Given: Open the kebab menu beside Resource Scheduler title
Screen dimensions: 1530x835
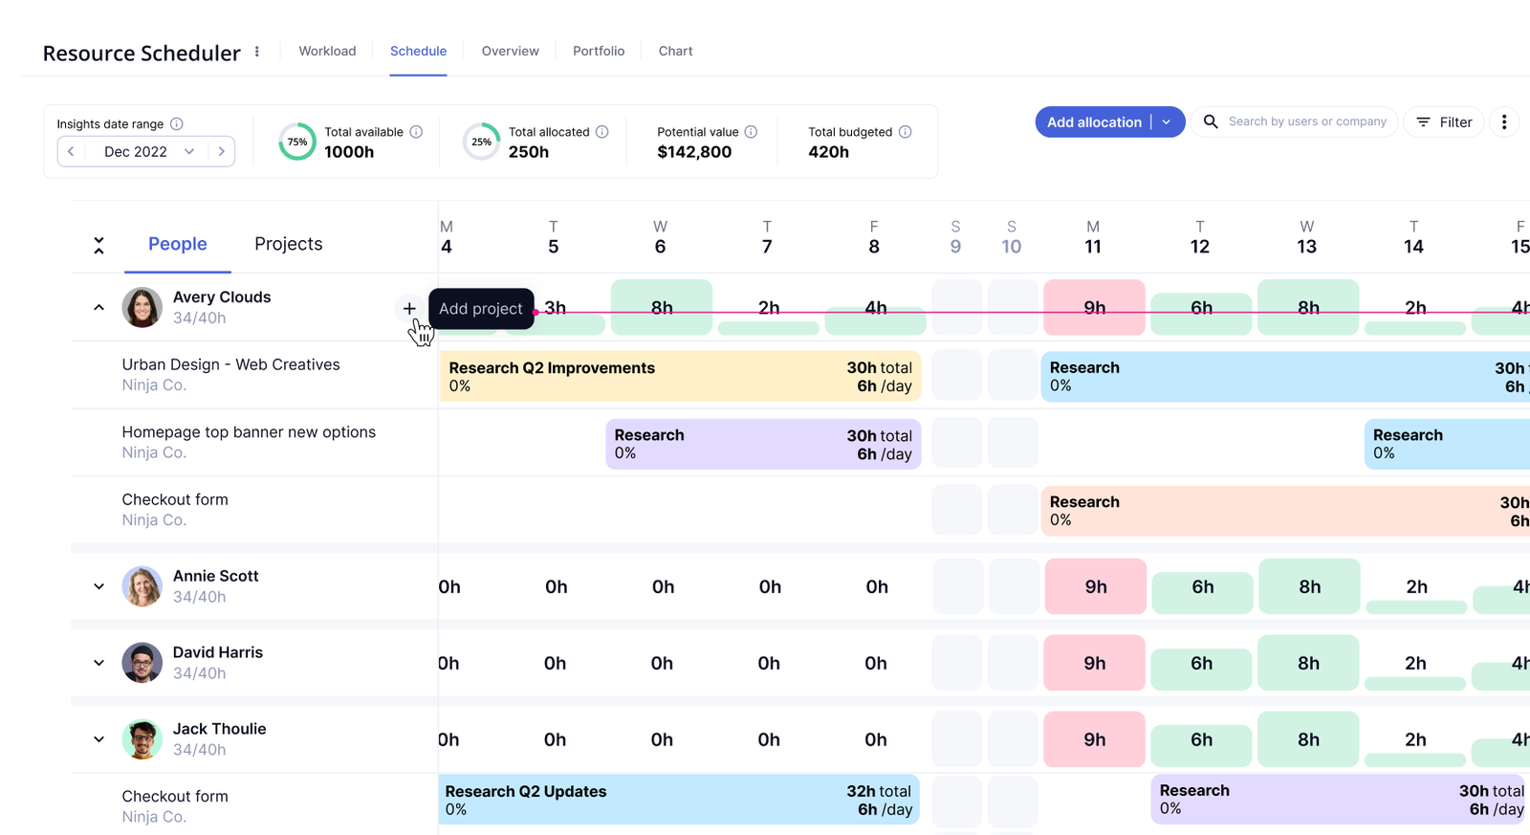Looking at the screenshot, I should tap(257, 52).
